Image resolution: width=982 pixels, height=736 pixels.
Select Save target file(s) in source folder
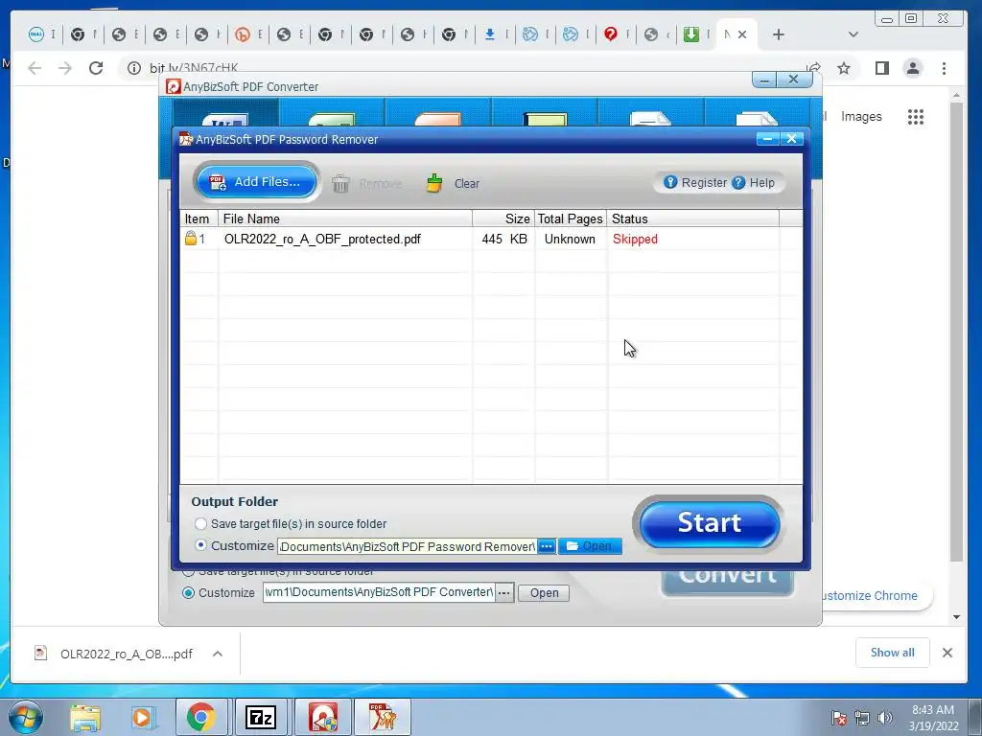point(200,524)
